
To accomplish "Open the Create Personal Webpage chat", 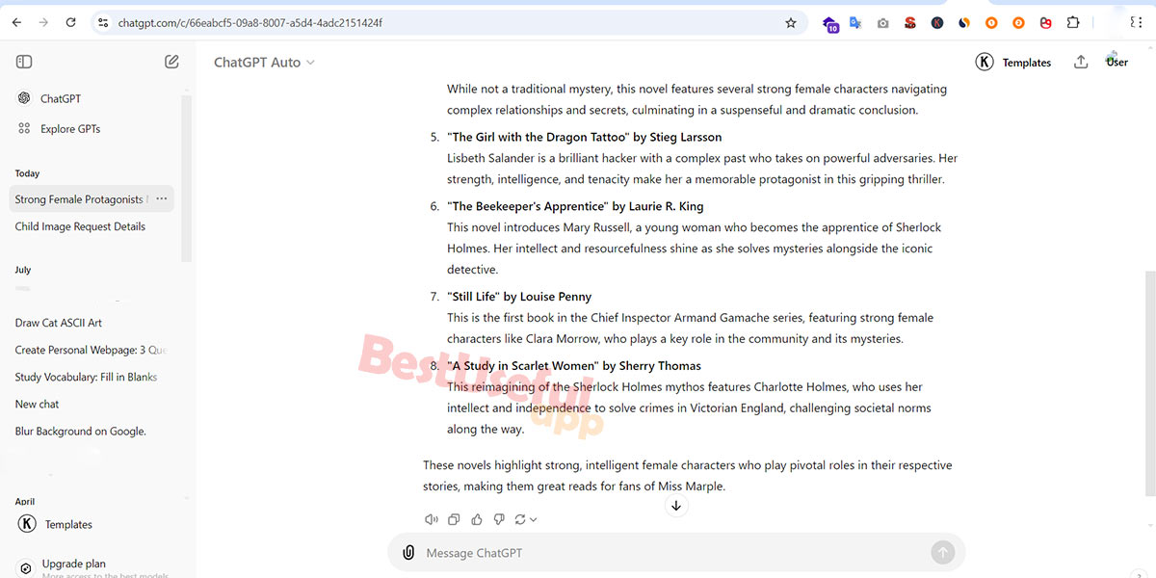I will click(x=89, y=350).
